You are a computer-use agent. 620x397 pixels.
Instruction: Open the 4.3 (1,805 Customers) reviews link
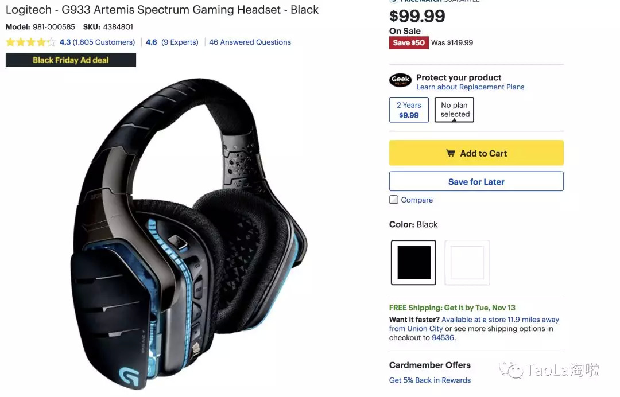[97, 42]
